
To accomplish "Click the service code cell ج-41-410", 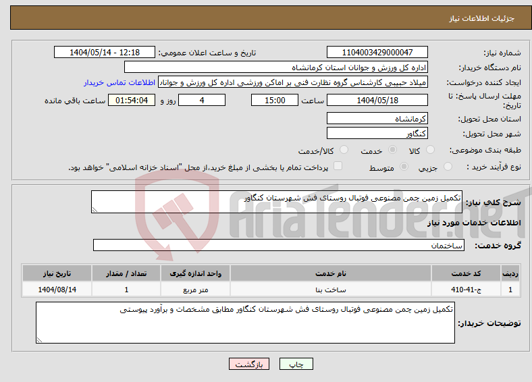I will 467,290.
